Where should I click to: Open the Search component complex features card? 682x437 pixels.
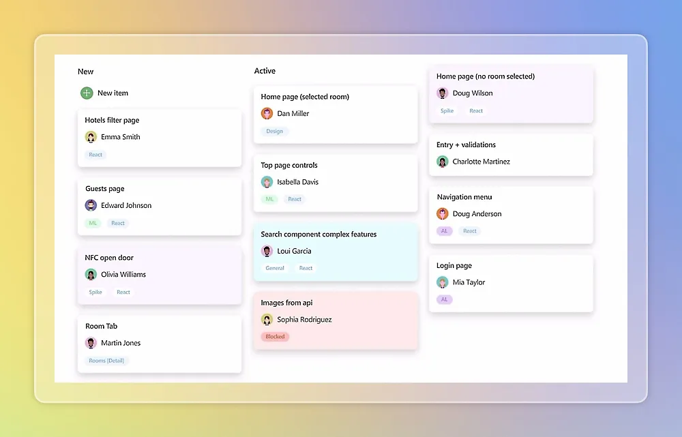point(336,252)
